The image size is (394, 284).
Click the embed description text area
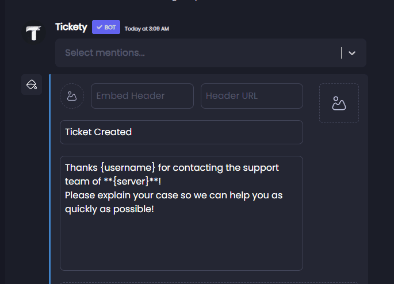coord(181,213)
